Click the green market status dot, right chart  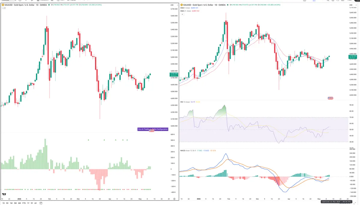(x=228, y=5)
